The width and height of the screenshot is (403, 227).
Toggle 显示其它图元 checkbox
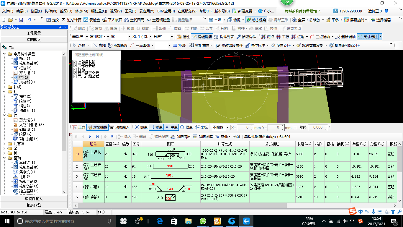pos(75,73)
